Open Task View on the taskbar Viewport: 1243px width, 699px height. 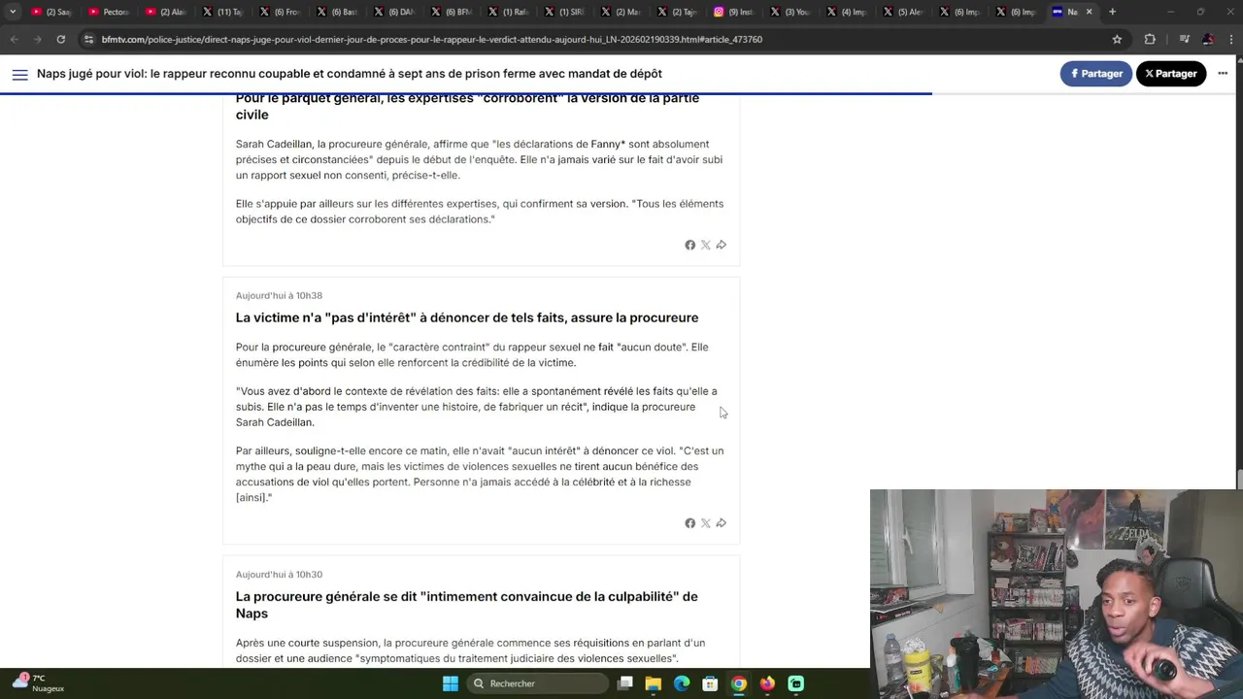[x=625, y=683]
